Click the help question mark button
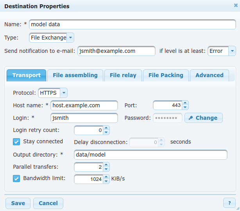Viewport: 240px width, 211px height. coord(229,203)
